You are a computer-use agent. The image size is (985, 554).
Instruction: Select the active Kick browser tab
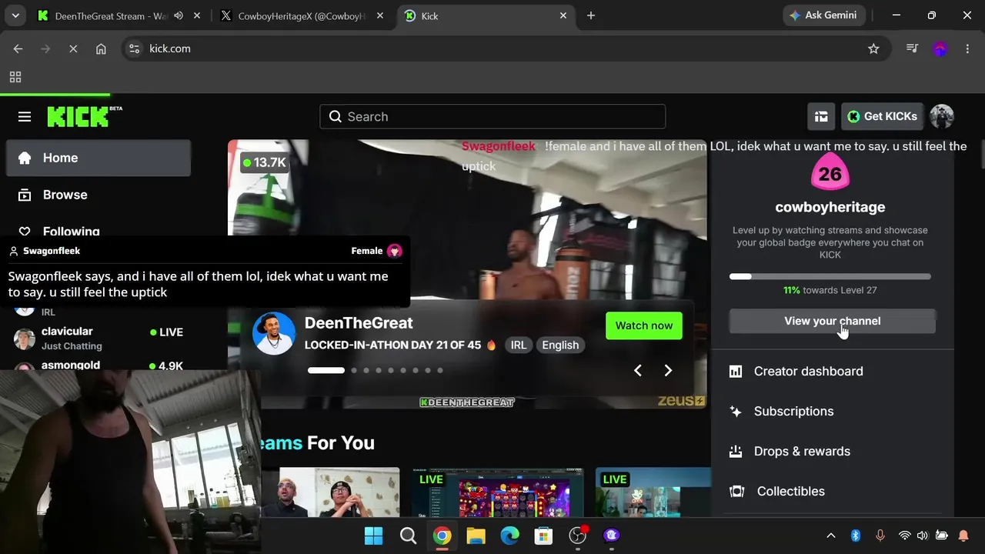487,16
